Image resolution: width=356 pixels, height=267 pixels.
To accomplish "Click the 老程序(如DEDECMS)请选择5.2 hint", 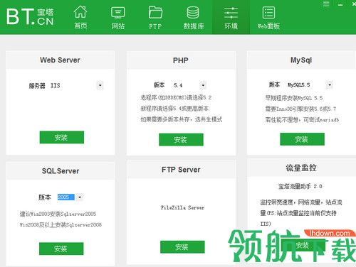I will pyautogui.click(x=176, y=97).
